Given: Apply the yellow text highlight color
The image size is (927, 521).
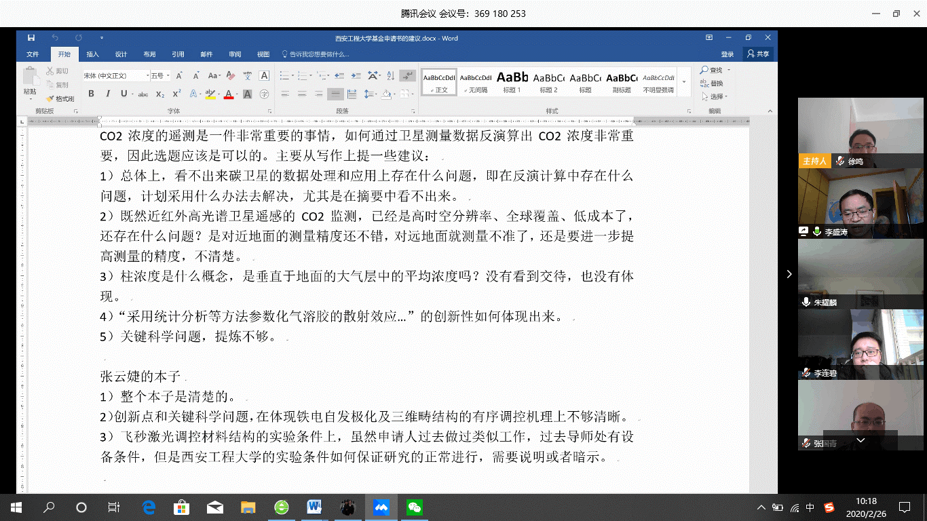Looking at the screenshot, I should (210, 94).
